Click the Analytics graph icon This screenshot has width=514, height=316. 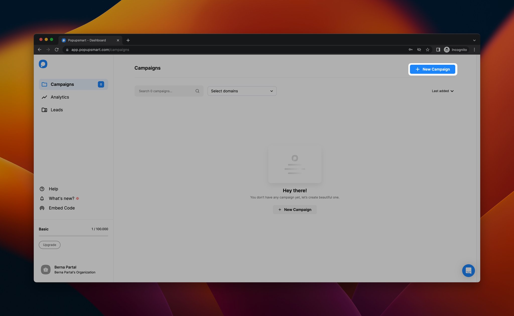pos(44,97)
